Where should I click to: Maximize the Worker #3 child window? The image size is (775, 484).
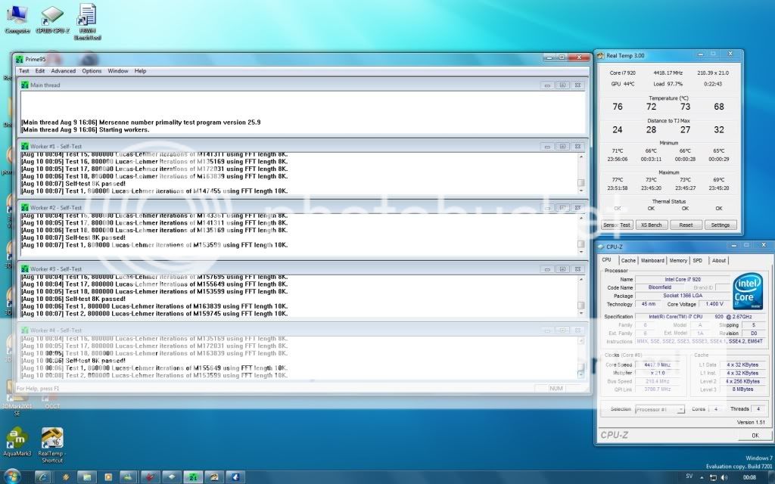tap(562, 269)
